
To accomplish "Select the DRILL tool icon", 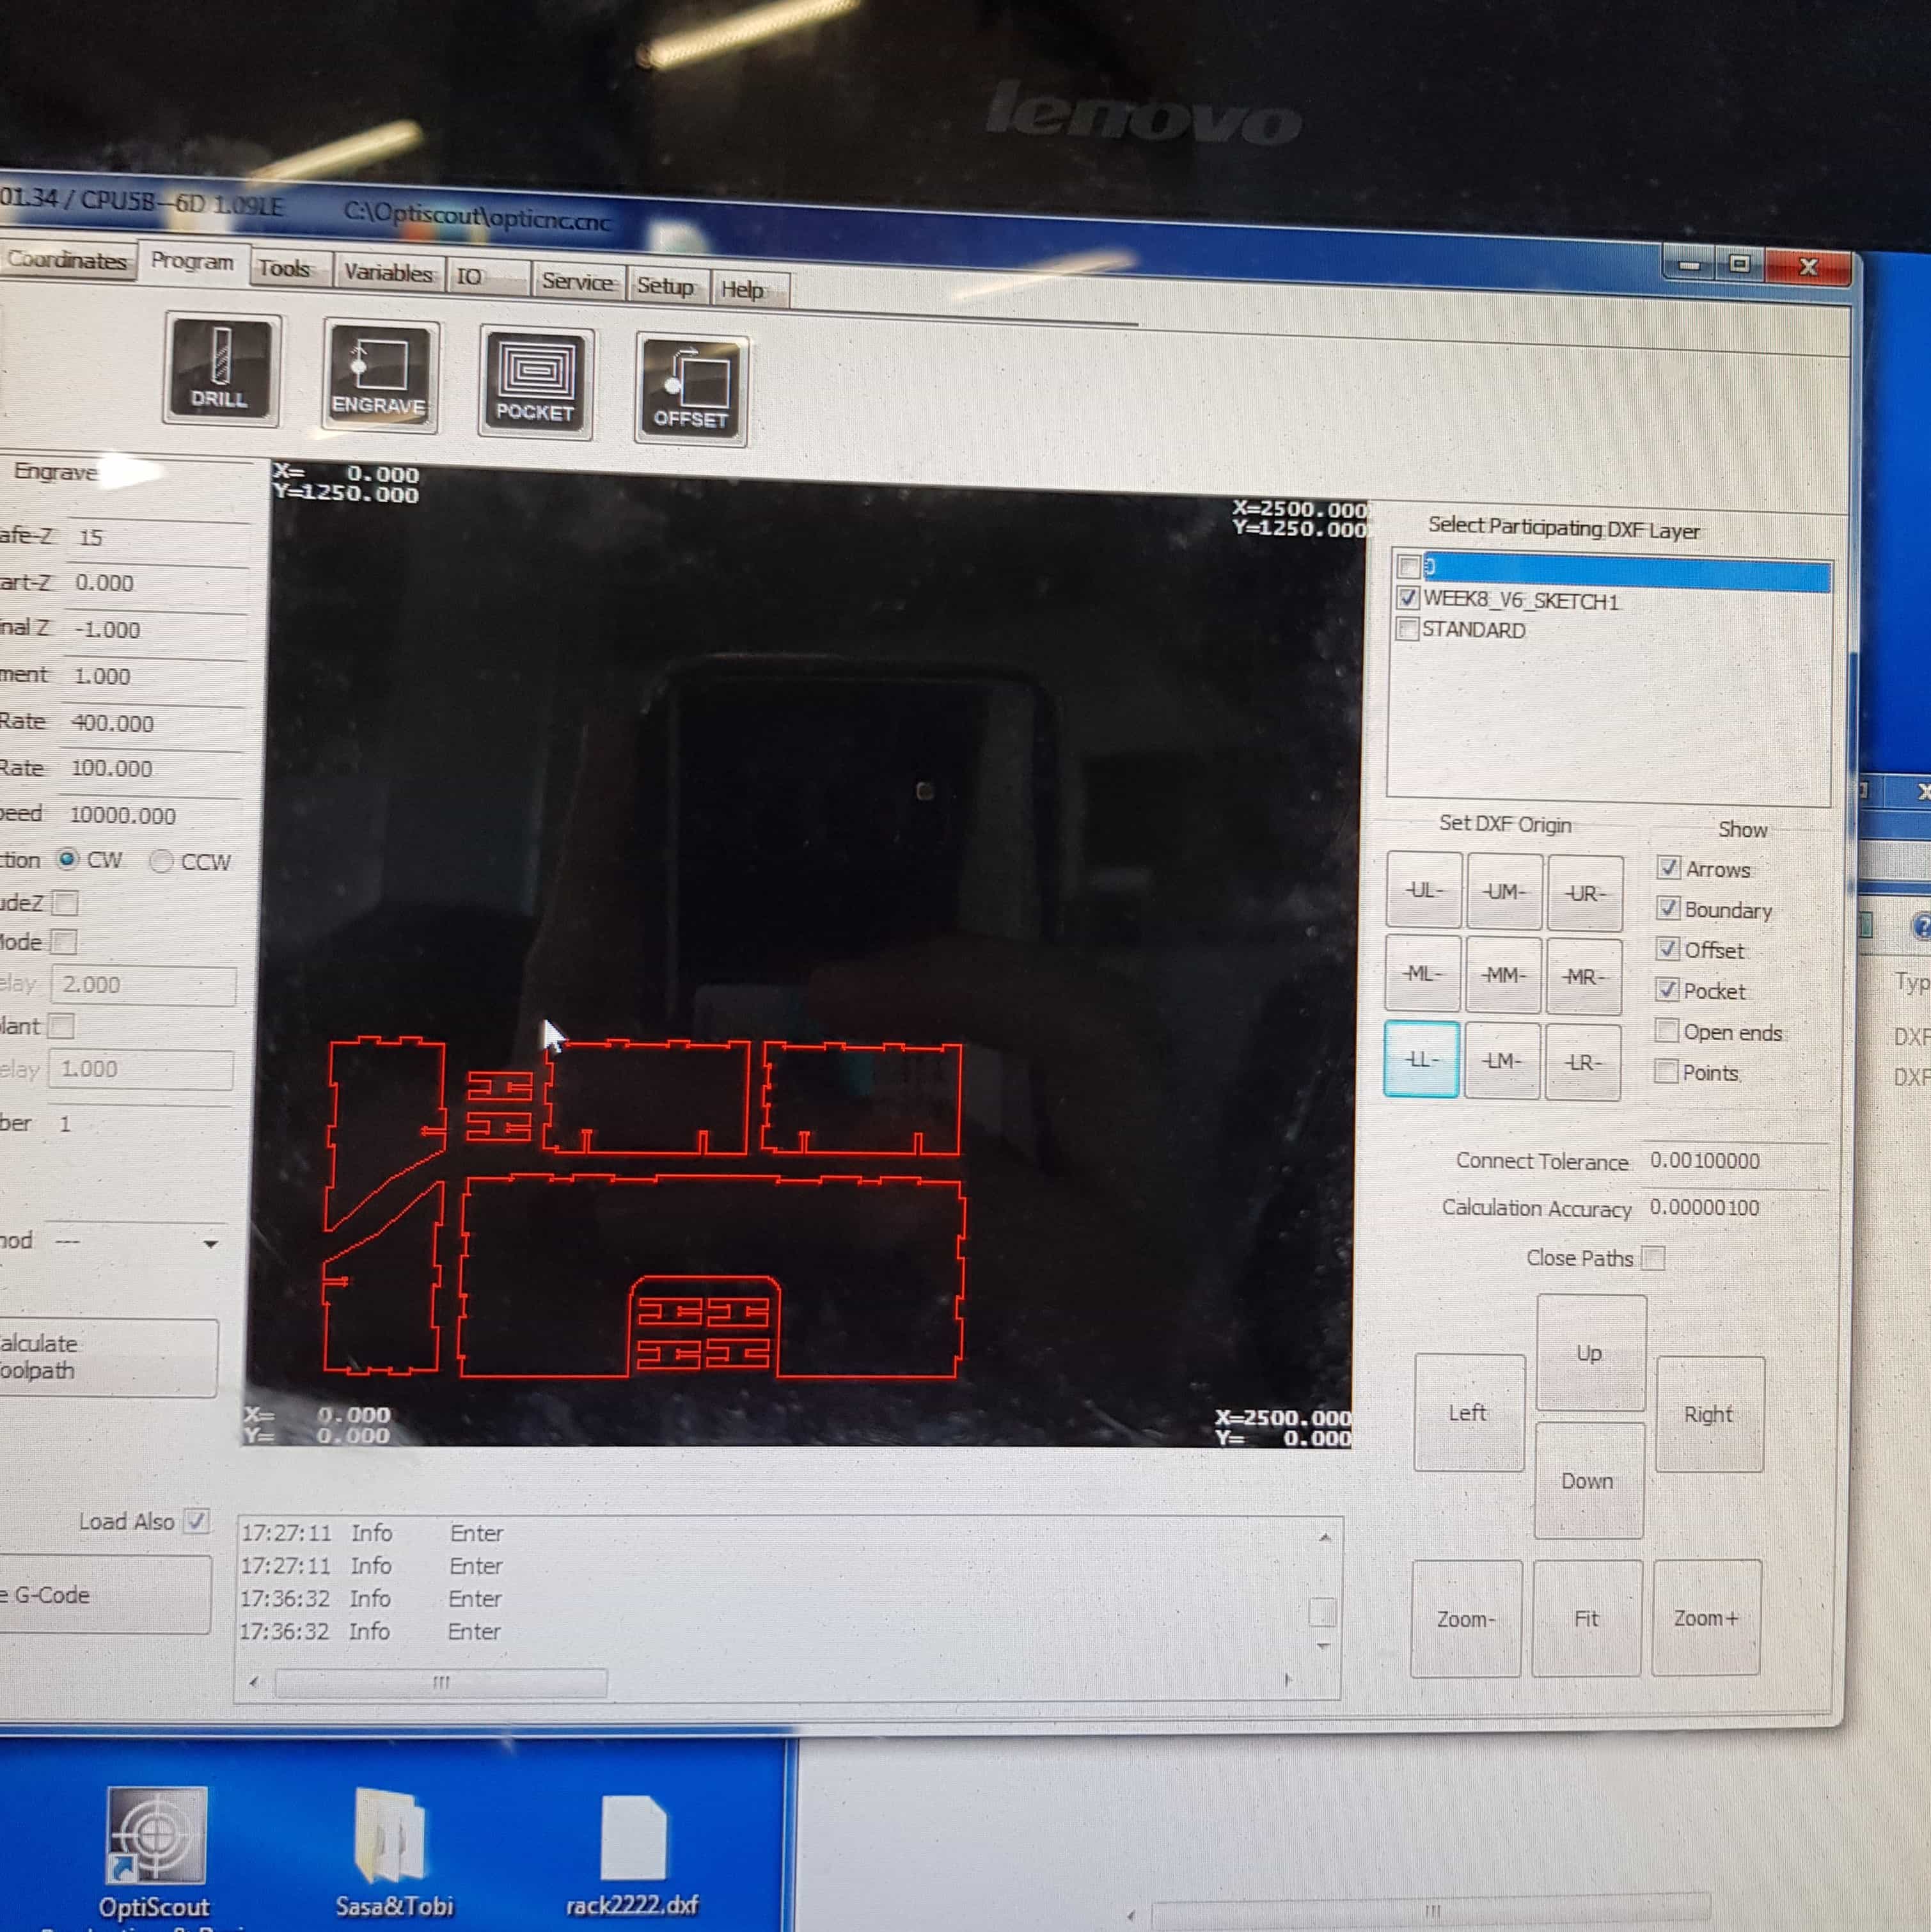I will click(220, 368).
